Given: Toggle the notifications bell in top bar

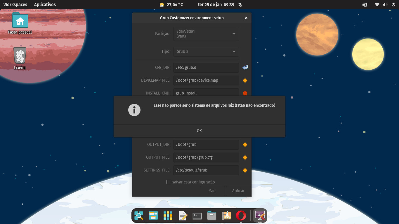Looking at the screenshot, I should [x=240, y=5].
